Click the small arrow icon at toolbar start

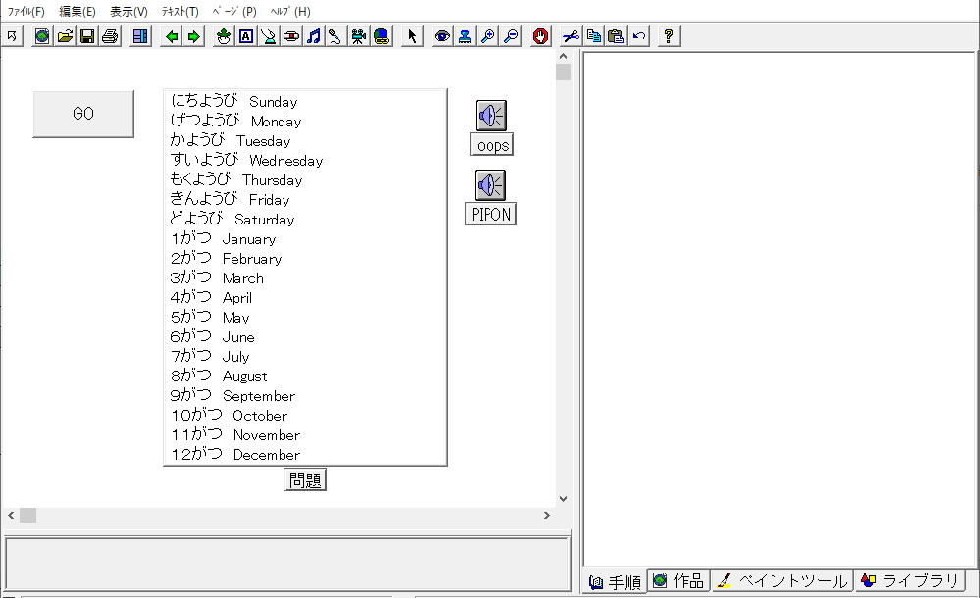tap(12, 36)
